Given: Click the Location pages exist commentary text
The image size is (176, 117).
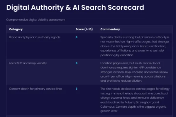Looking at the screenshot, I should coord(134,72).
